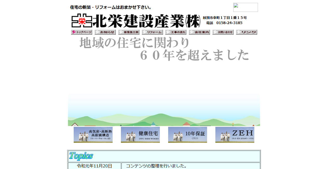Viewport: 328px width, 169px height.
Task: Open the リフォーム section icon
Action: click(152, 32)
